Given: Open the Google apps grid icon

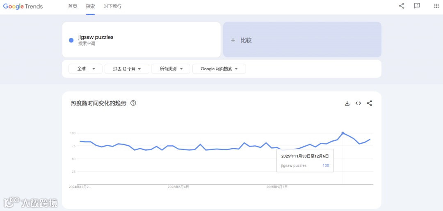Looking at the screenshot, I should tap(436, 6).
